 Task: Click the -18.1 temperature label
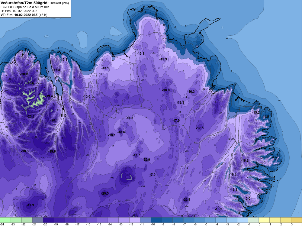tap(112, 135)
